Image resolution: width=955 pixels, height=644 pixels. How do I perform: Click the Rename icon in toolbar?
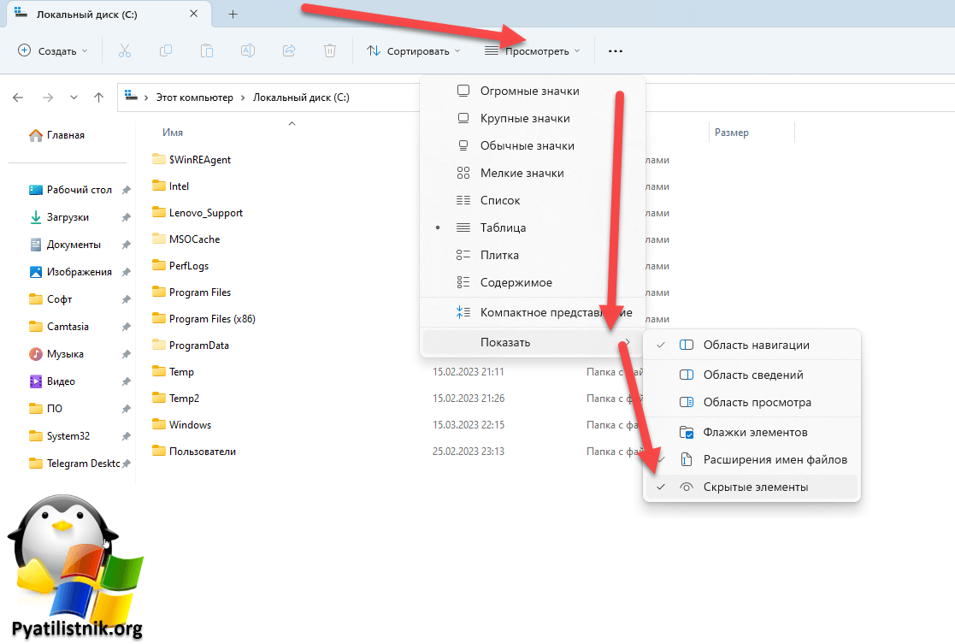point(248,51)
